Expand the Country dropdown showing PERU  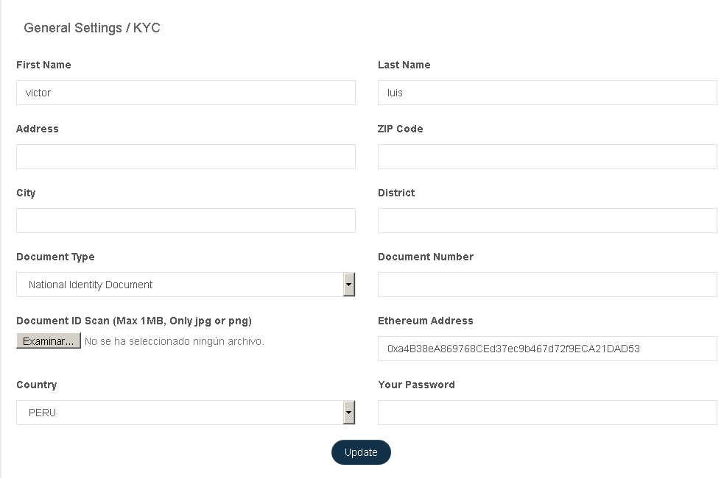point(186,413)
